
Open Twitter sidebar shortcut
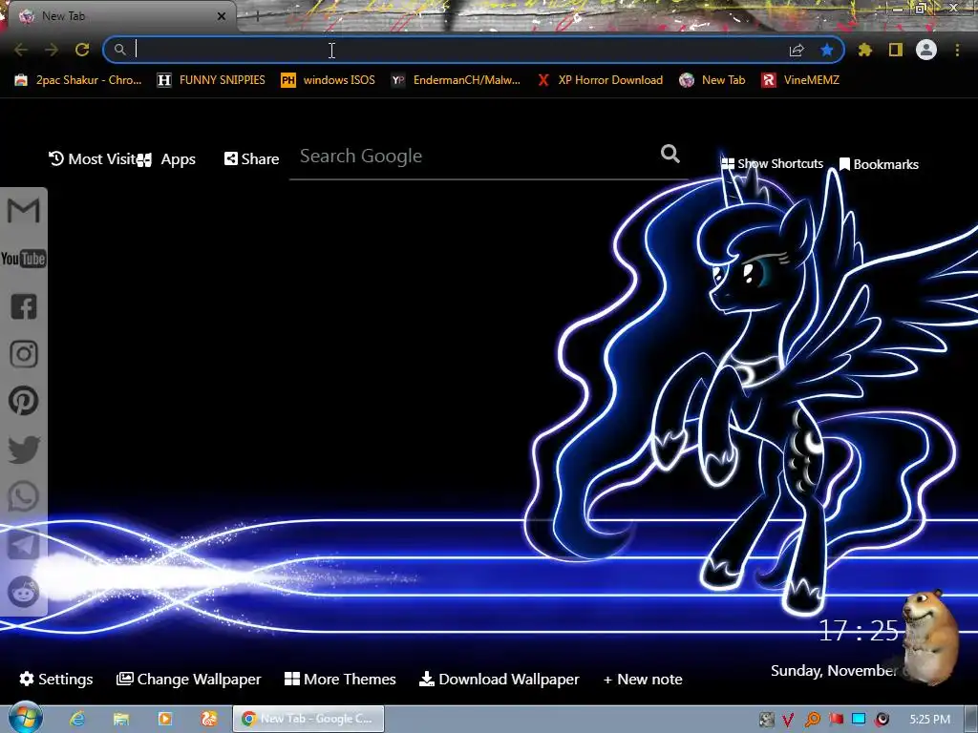pyautogui.click(x=24, y=449)
